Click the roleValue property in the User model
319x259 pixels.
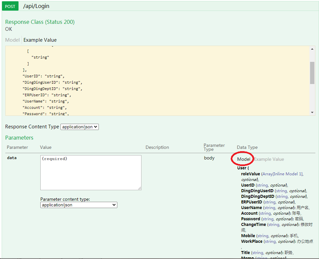tap(251, 174)
